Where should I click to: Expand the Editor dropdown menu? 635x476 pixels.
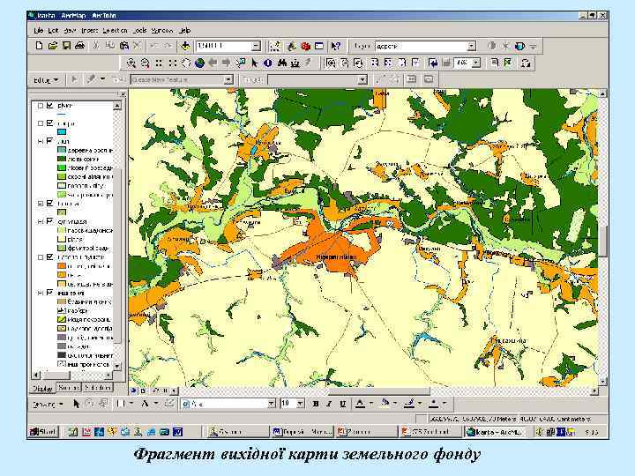click(x=45, y=79)
